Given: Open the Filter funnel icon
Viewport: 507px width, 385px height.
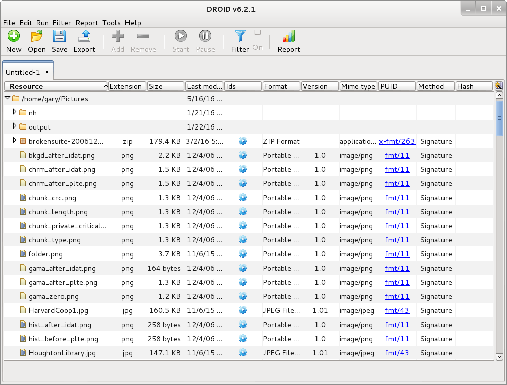Looking at the screenshot, I should click(240, 37).
